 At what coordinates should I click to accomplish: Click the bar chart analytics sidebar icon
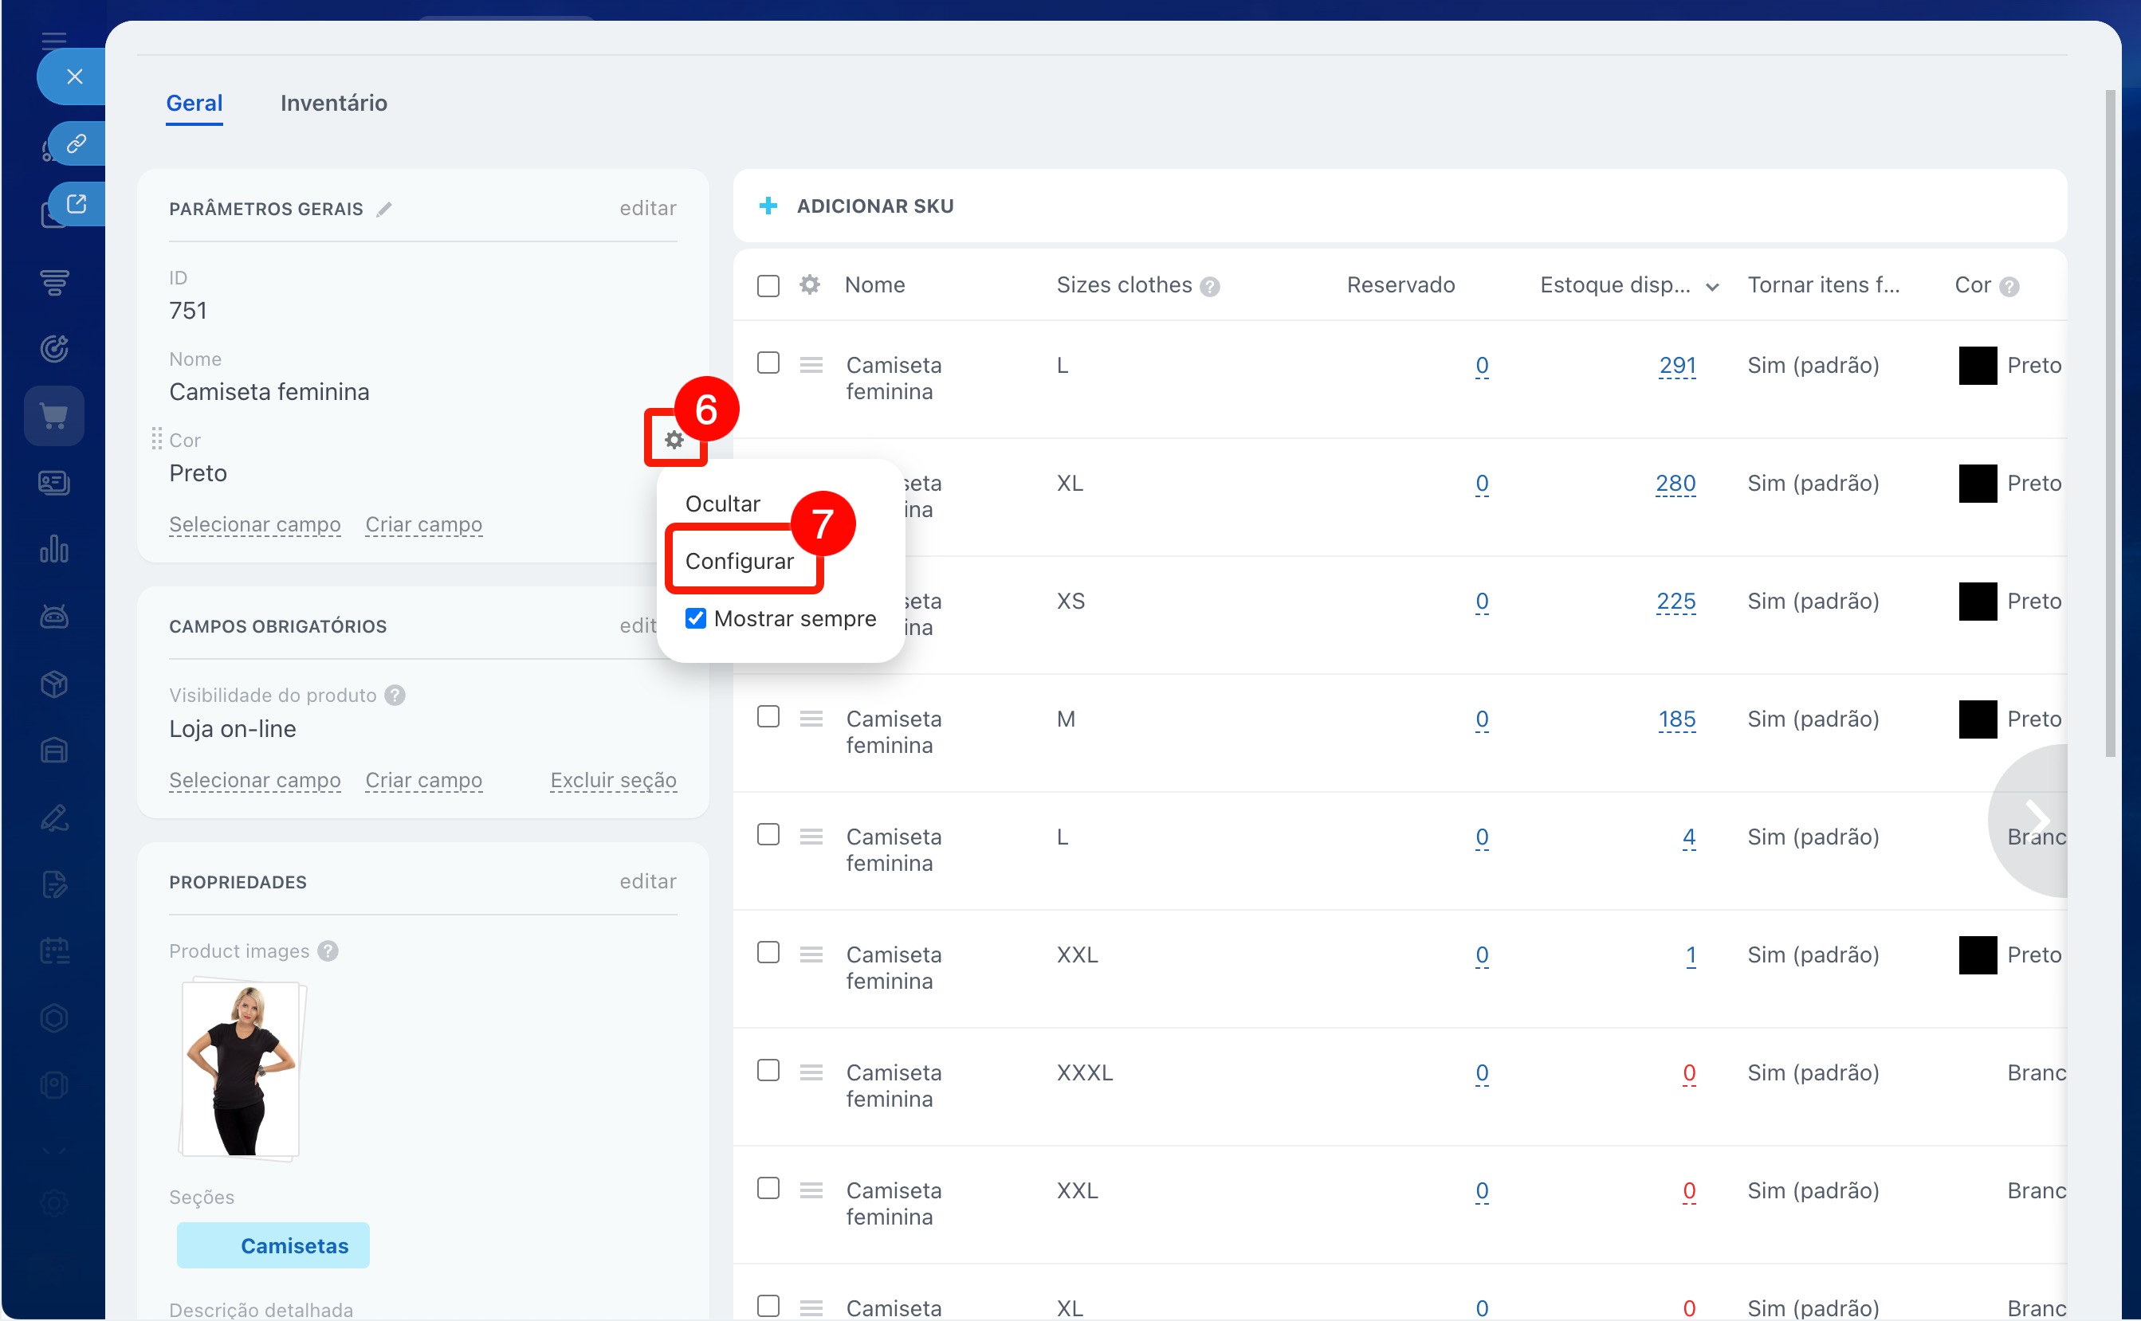(x=54, y=550)
